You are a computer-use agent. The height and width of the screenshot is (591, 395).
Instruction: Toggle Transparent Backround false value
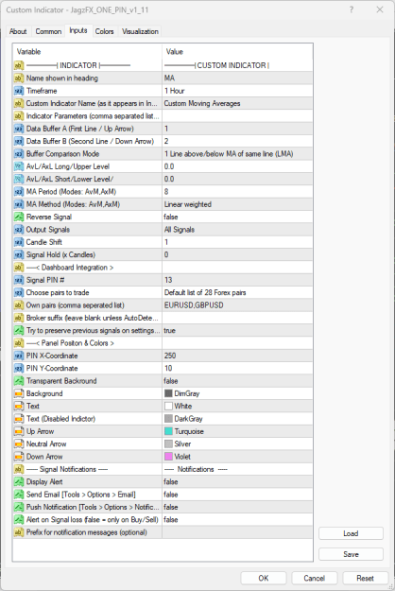coord(237,381)
